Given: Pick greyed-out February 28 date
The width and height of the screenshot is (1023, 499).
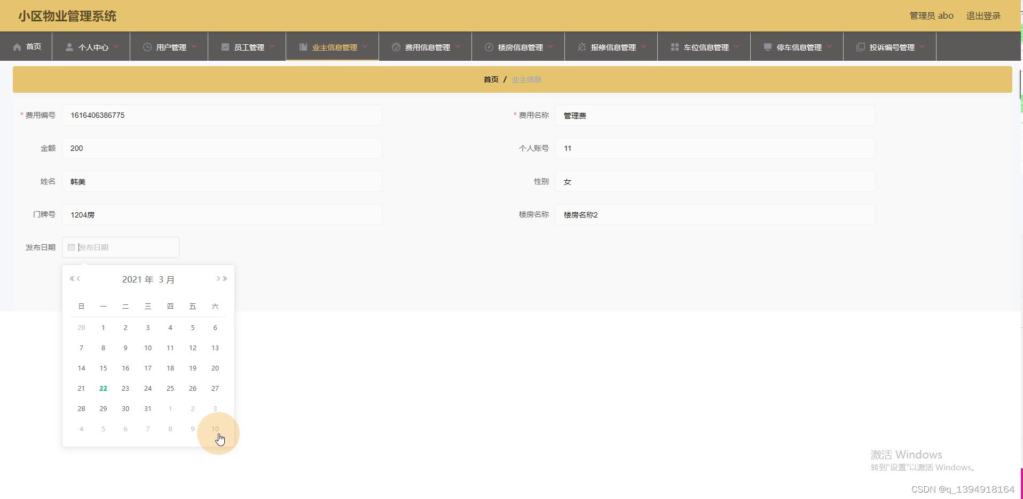Looking at the screenshot, I should tap(81, 328).
